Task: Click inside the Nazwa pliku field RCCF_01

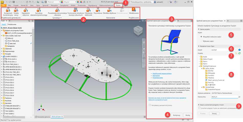Action: pyautogui.click(x=224, y=97)
